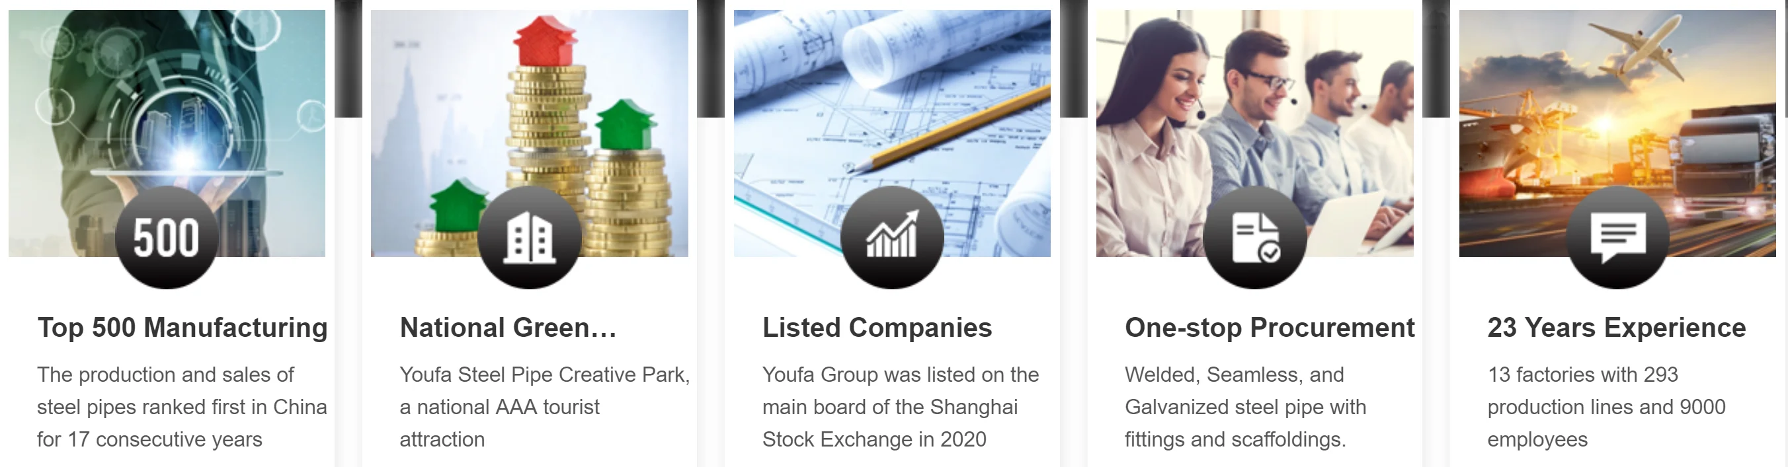Click the Welded, Seamless, Galvanized description
The image size is (1788, 467).
coord(1245,407)
